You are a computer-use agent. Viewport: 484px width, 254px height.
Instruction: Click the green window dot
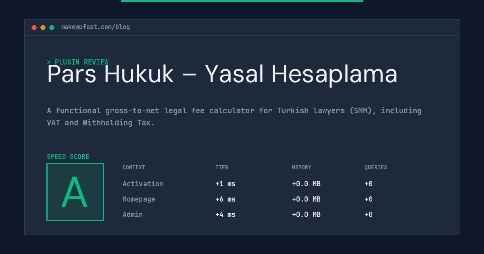[52, 27]
